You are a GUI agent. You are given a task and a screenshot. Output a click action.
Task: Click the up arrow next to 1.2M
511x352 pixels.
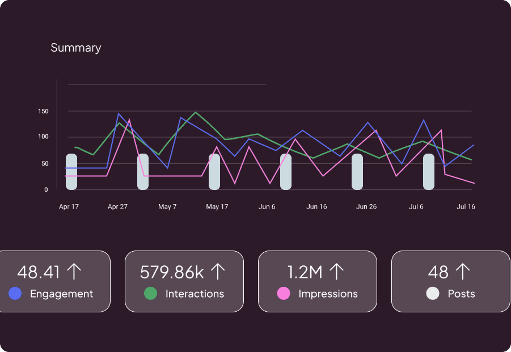(x=337, y=272)
